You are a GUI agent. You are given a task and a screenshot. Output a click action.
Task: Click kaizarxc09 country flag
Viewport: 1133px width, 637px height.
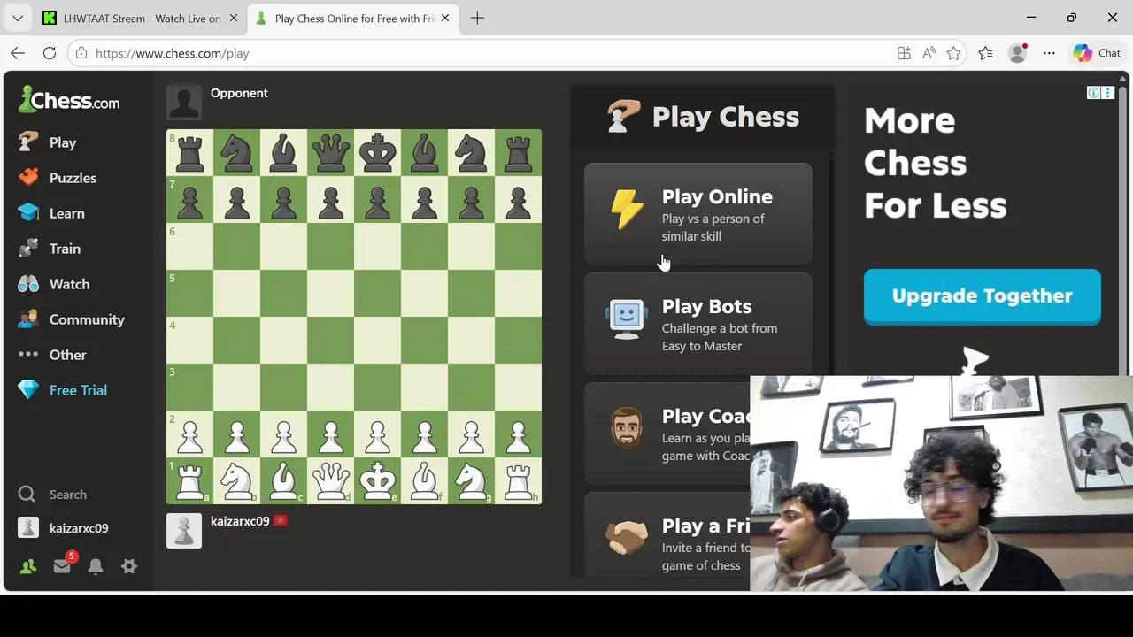click(x=281, y=521)
